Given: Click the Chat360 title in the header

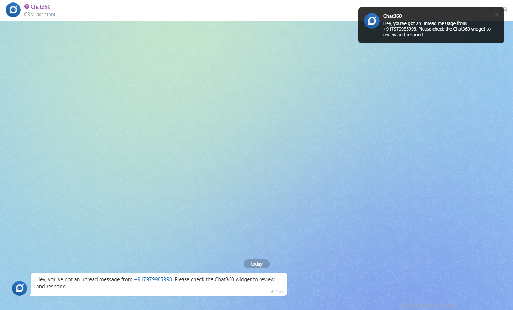Looking at the screenshot, I should coord(40,6).
